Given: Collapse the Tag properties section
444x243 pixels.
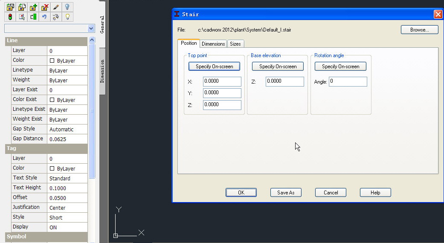Looking at the screenshot, I should [46, 148].
